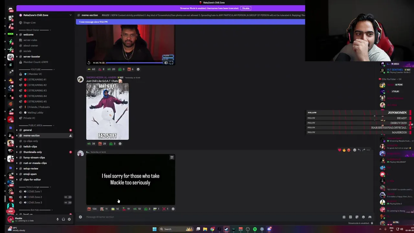Image resolution: width=414 pixels, height=233 pixels.
Task: Click the plus attachment button in message bar
Action: 80,217
